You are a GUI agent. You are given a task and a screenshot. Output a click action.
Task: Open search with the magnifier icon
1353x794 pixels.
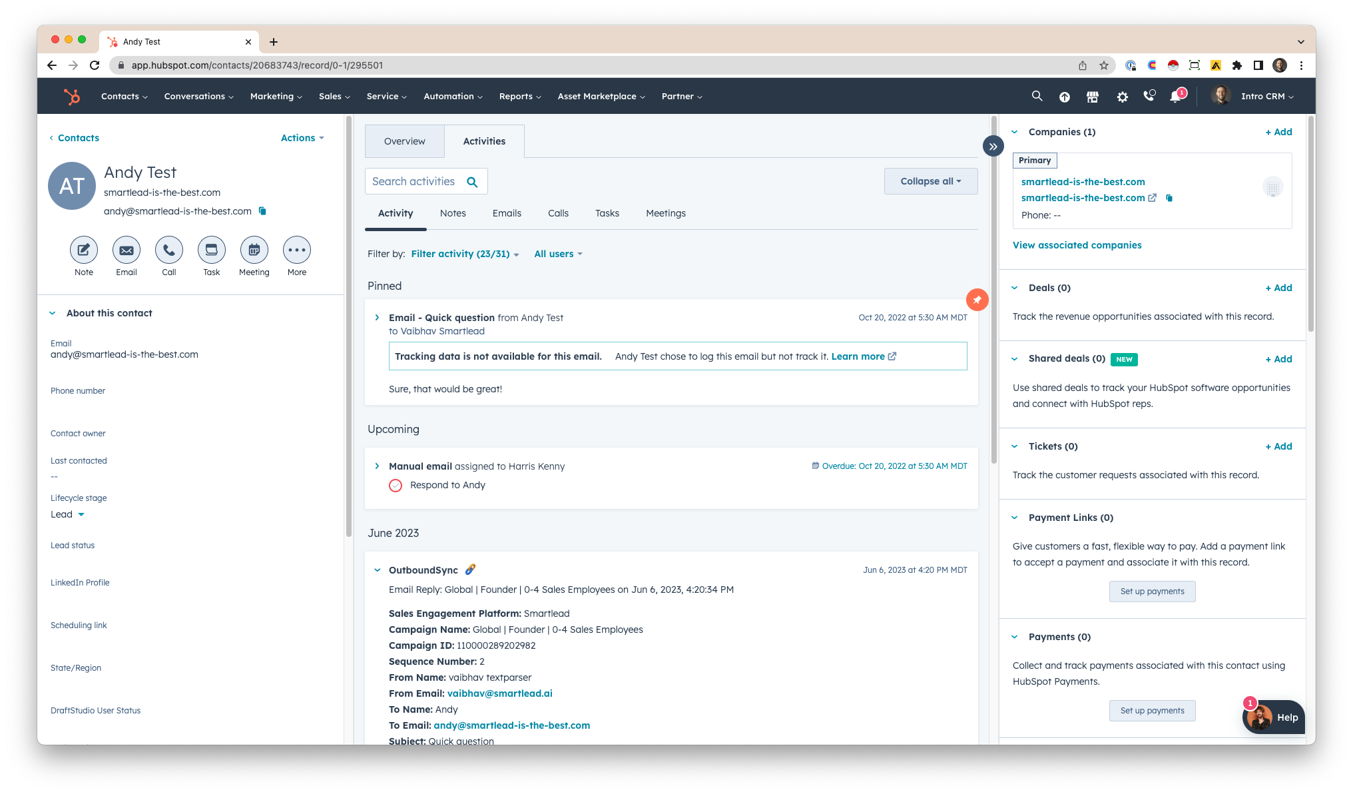pos(1037,96)
